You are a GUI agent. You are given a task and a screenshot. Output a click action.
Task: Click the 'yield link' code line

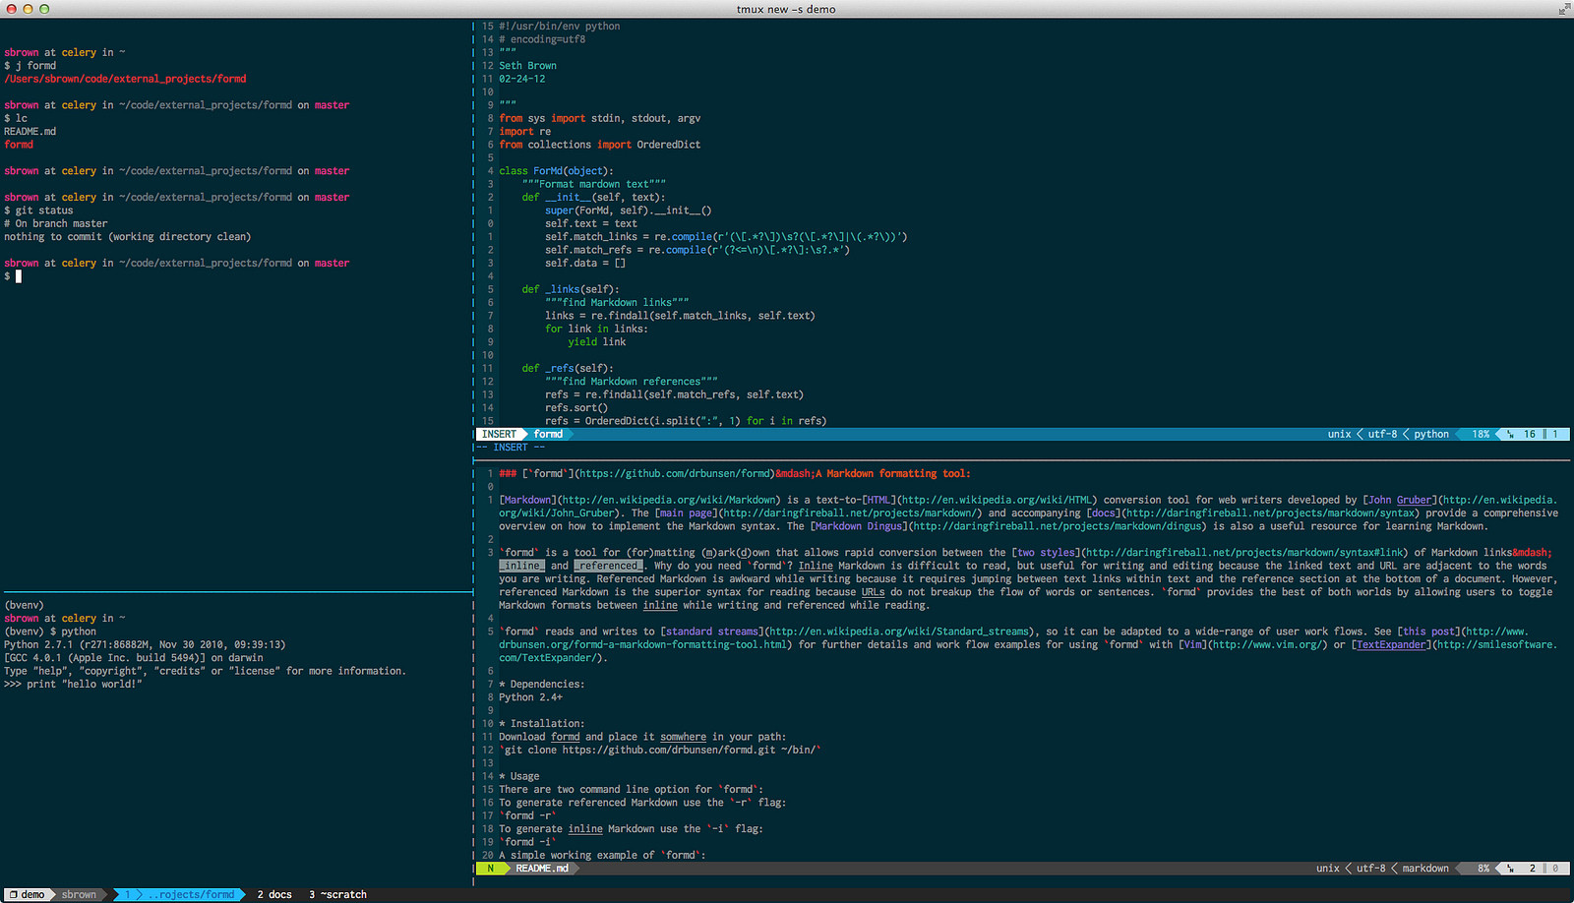(597, 341)
